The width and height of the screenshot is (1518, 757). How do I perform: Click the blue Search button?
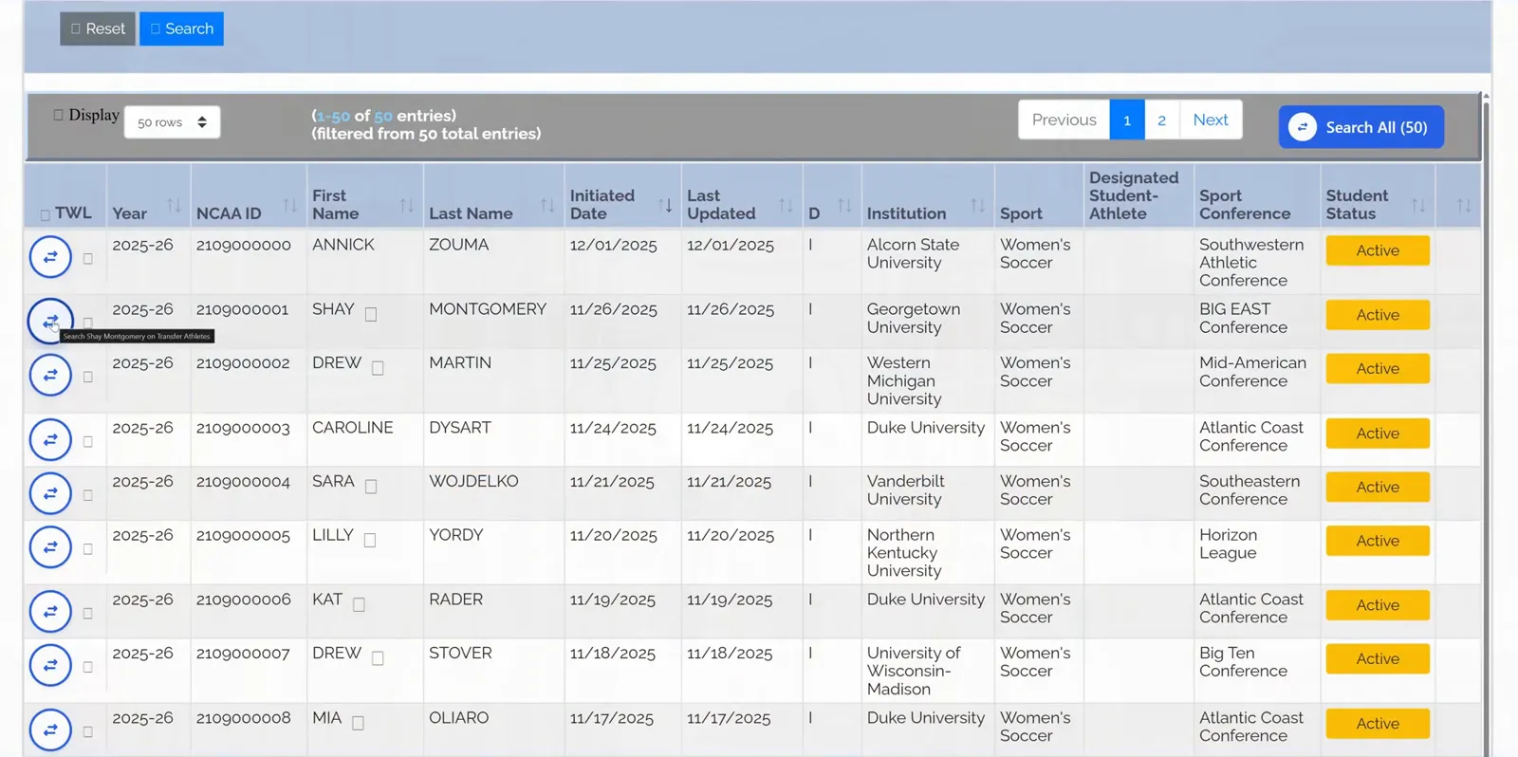coord(181,28)
